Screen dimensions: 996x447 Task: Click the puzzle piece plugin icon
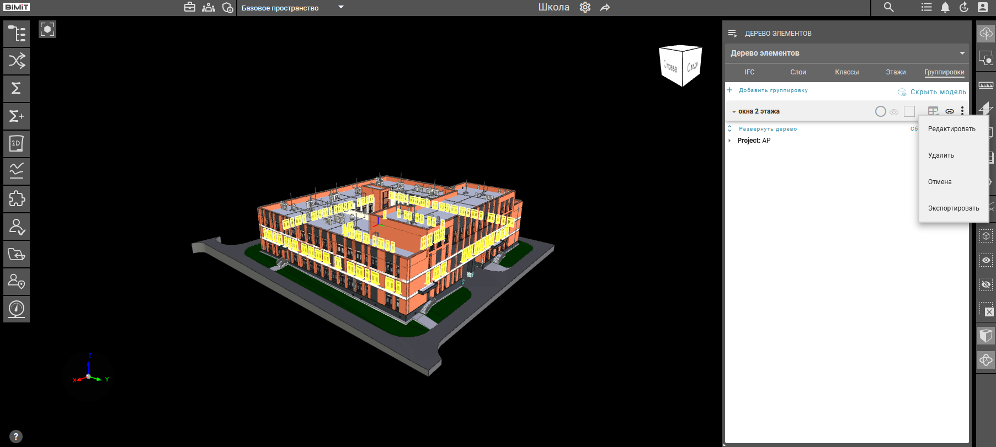tap(17, 198)
